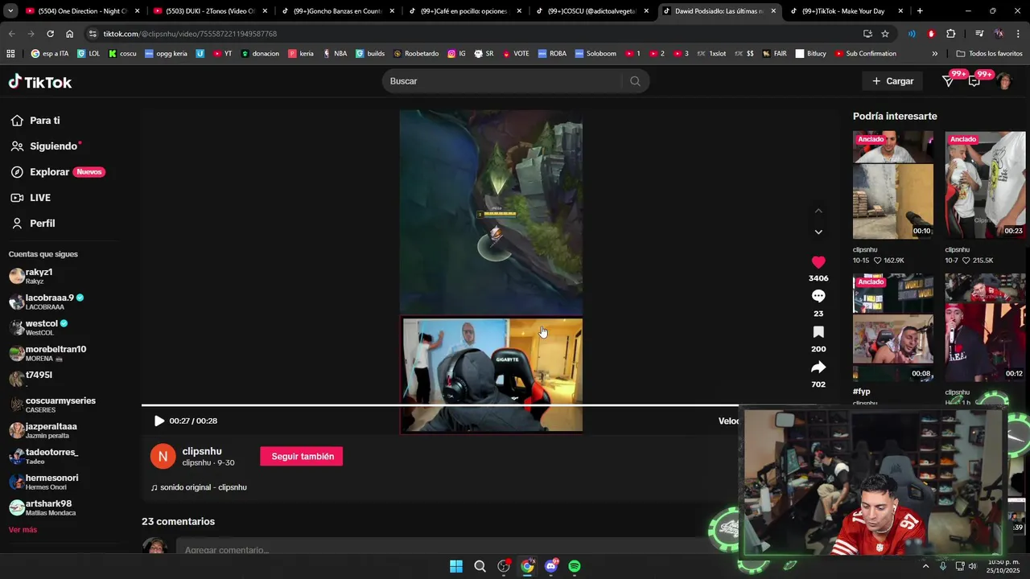This screenshot has width=1030, height=579.
Task: Click Ver más in followed accounts
Action: [x=23, y=530]
